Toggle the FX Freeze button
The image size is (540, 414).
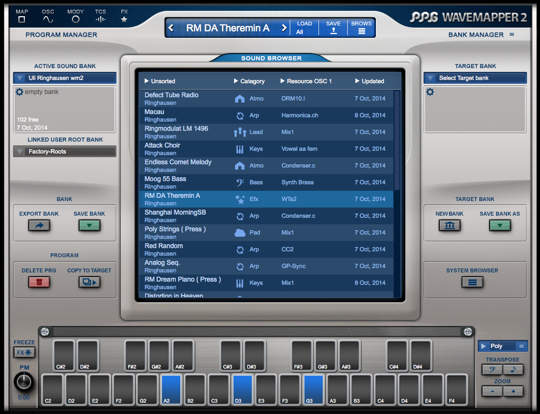point(24,352)
